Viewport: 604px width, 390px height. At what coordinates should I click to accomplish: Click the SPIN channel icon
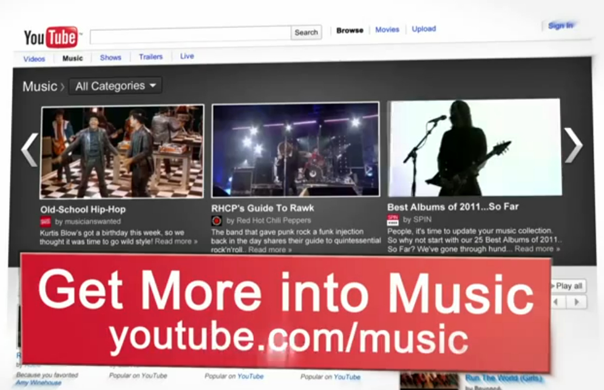(393, 220)
